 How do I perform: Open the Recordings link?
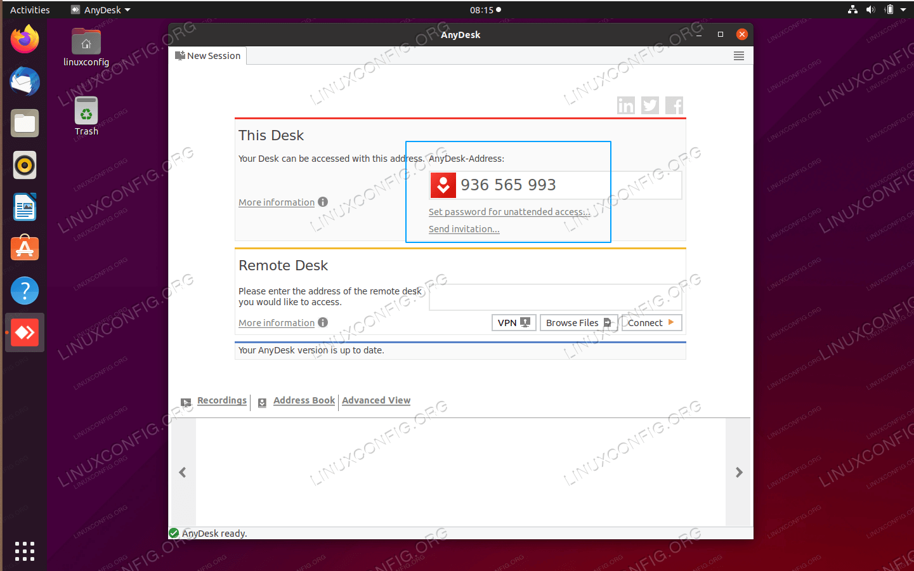222,400
